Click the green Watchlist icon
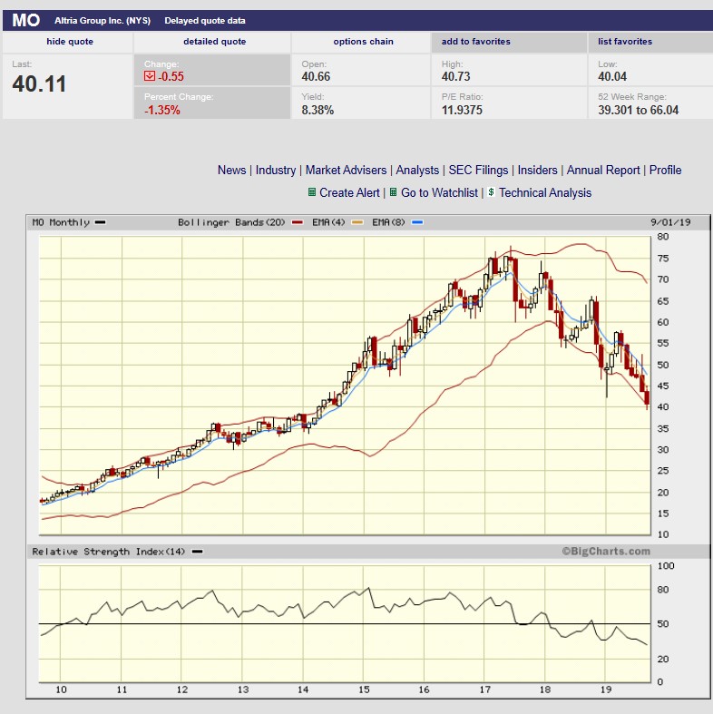 click(393, 193)
